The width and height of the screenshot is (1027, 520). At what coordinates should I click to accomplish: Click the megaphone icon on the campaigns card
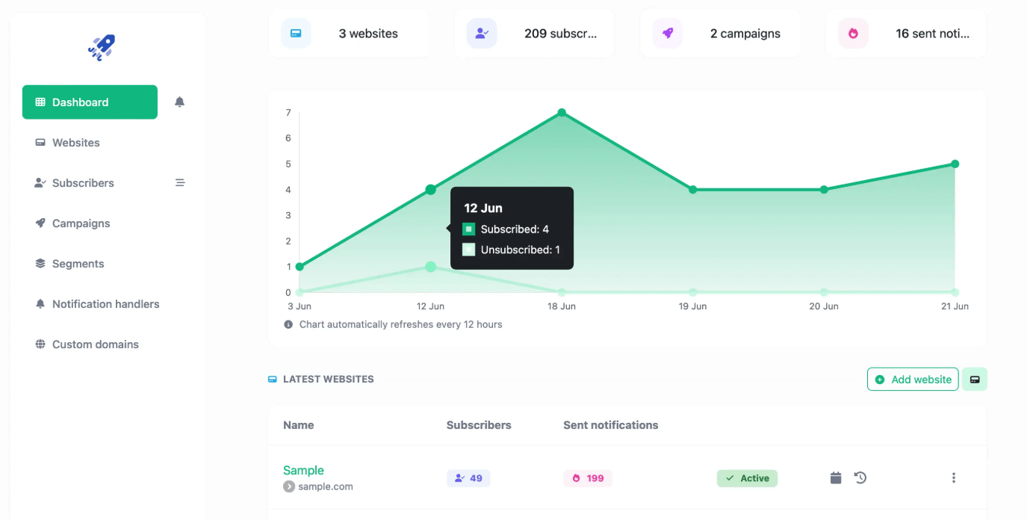667,32
